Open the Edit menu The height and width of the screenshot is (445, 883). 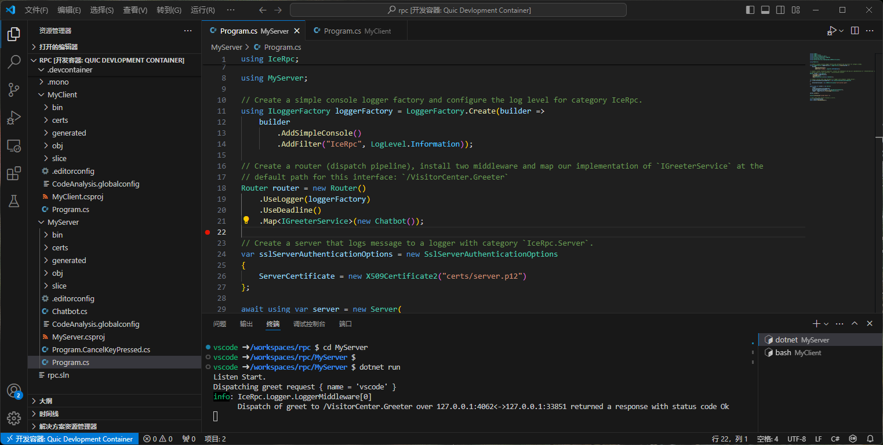point(70,10)
